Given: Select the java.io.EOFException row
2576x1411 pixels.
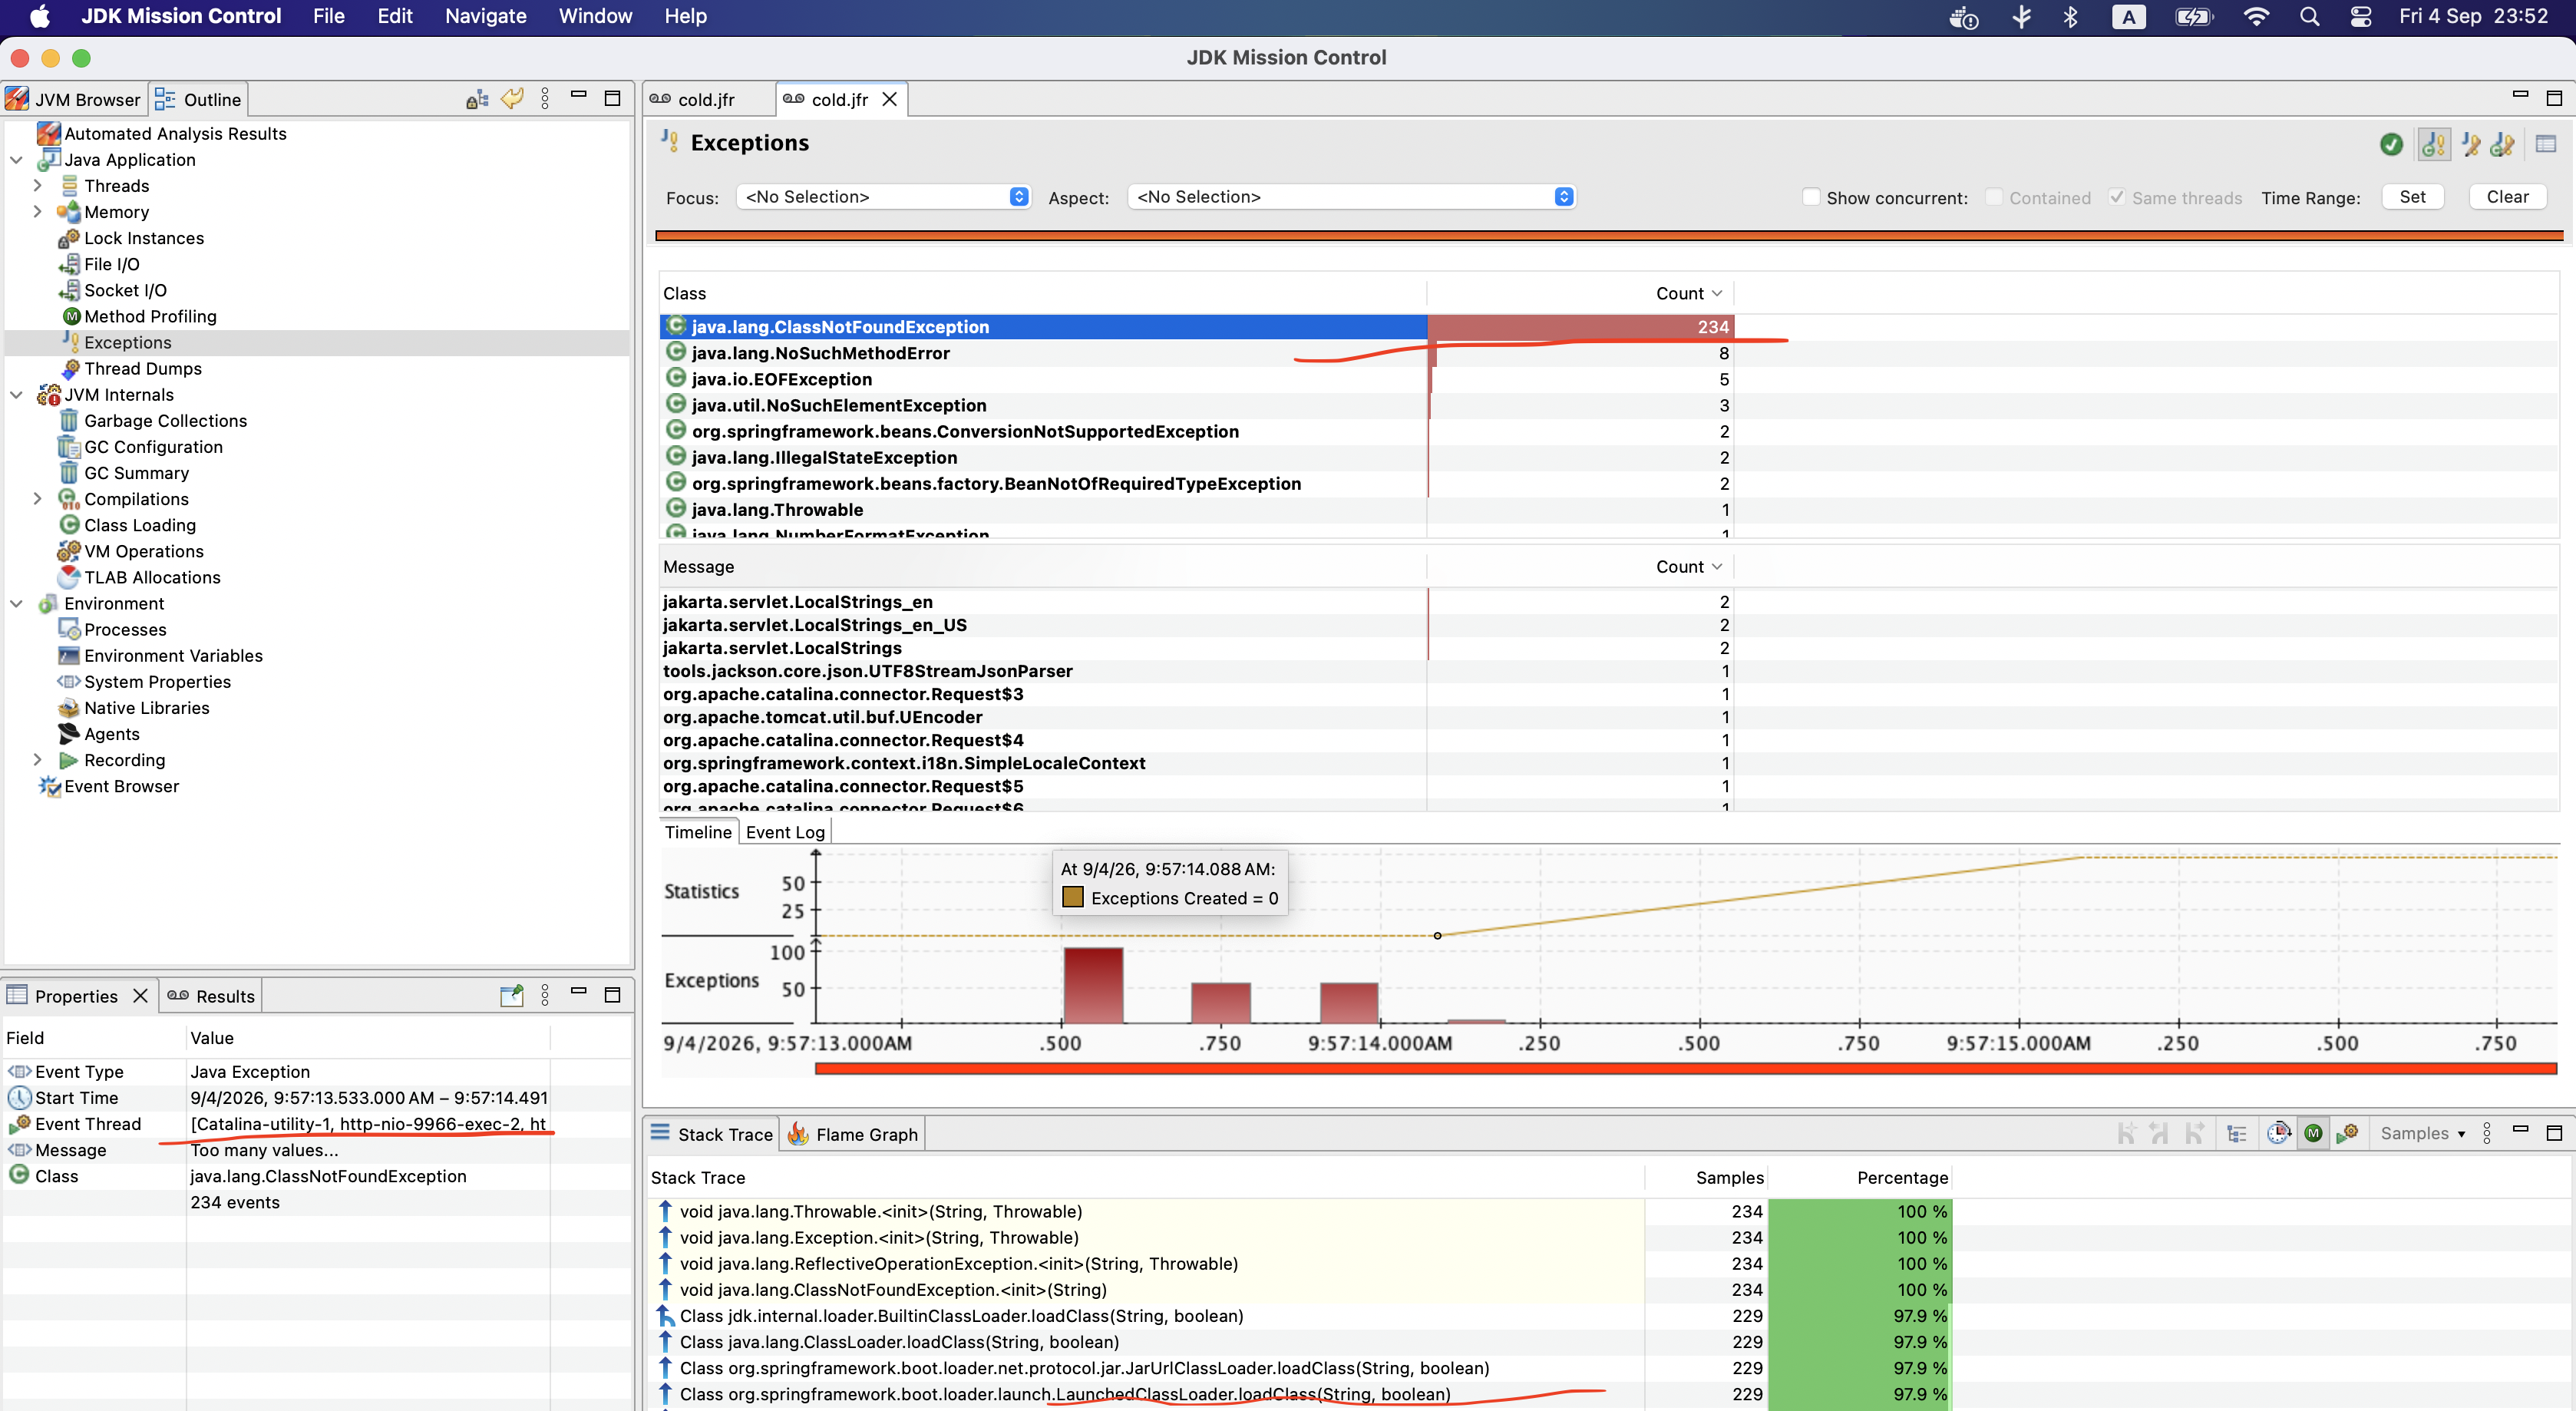Looking at the screenshot, I should pyautogui.click(x=1195, y=379).
